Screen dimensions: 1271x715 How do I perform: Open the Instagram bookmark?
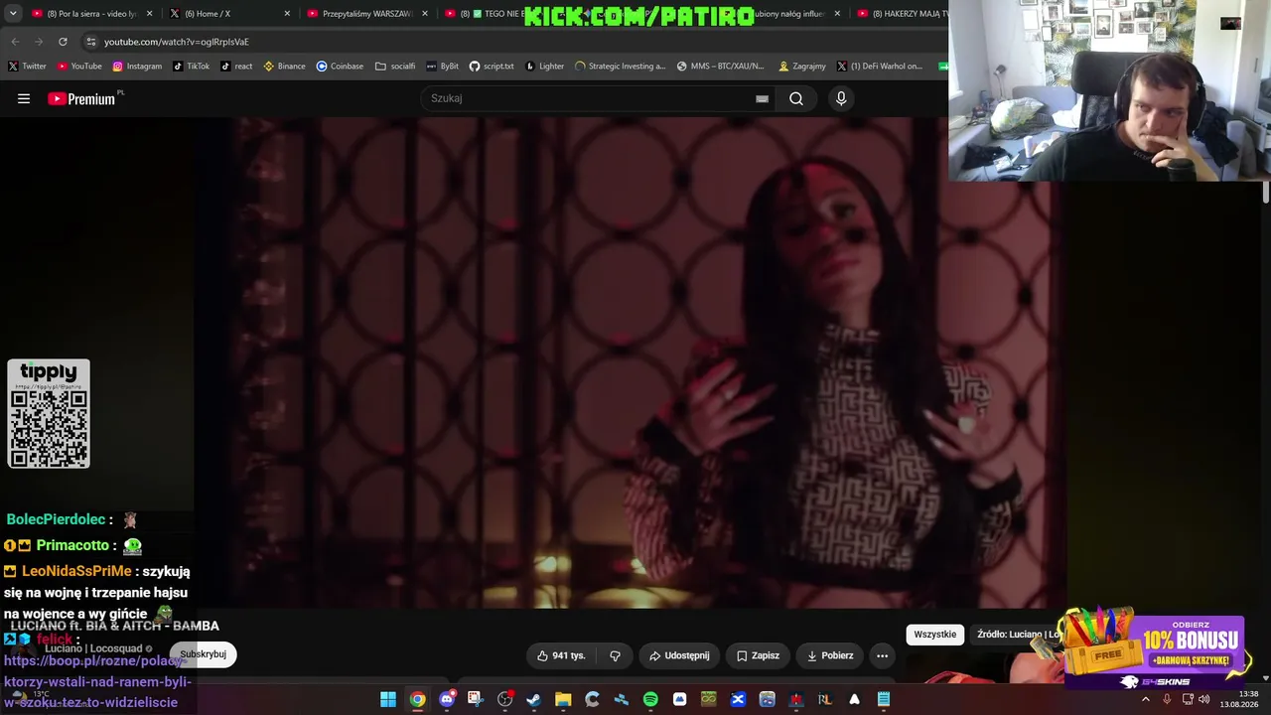point(137,67)
